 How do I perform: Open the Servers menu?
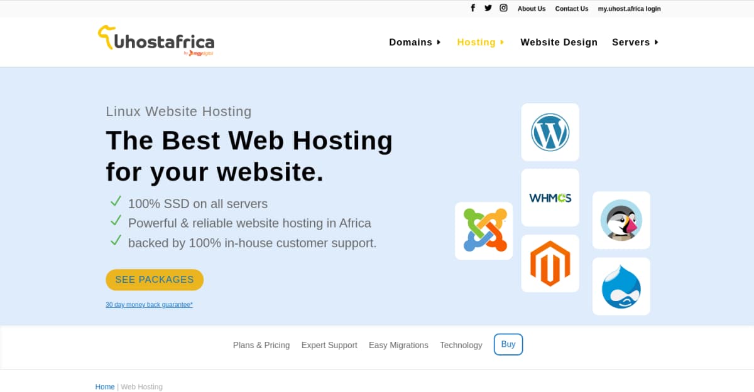tap(631, 42)
